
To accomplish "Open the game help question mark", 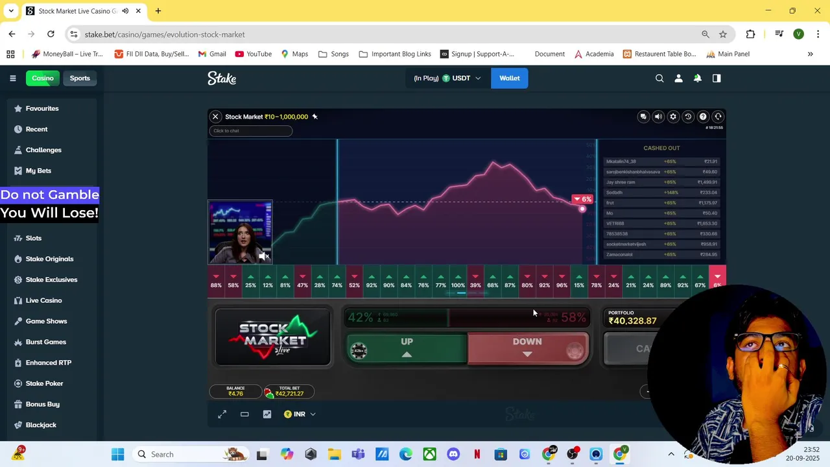I will tap(703, 117).
